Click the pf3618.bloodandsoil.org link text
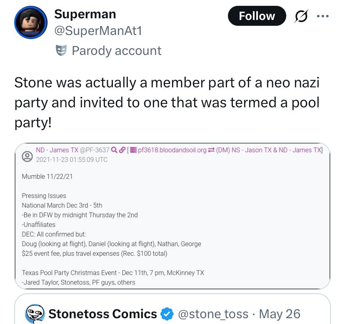Image resolution: width=345 pixels, height=324 pixels. (172, 150)
